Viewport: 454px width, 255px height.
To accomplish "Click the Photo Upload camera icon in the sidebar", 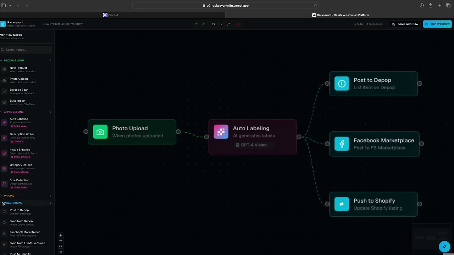I will [x=4, y=80].
